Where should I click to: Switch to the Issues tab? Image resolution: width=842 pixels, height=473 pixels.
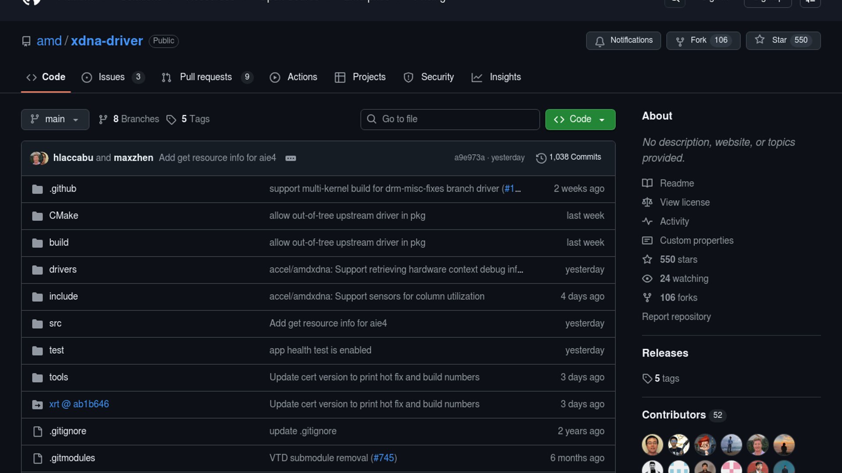tap(111, 77)
